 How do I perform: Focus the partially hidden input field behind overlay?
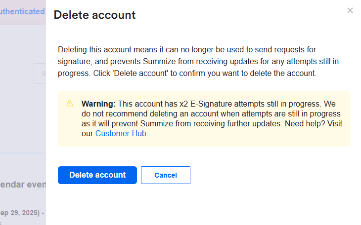[x=41, y=74]
